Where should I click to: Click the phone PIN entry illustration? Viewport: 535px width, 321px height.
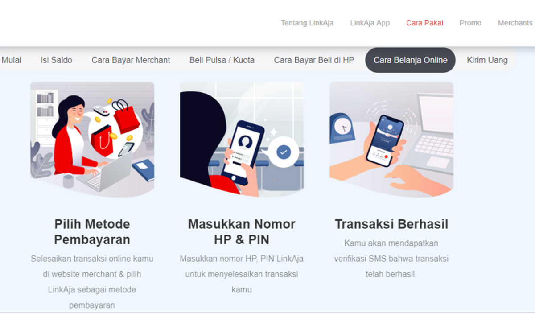pos(242,140)
